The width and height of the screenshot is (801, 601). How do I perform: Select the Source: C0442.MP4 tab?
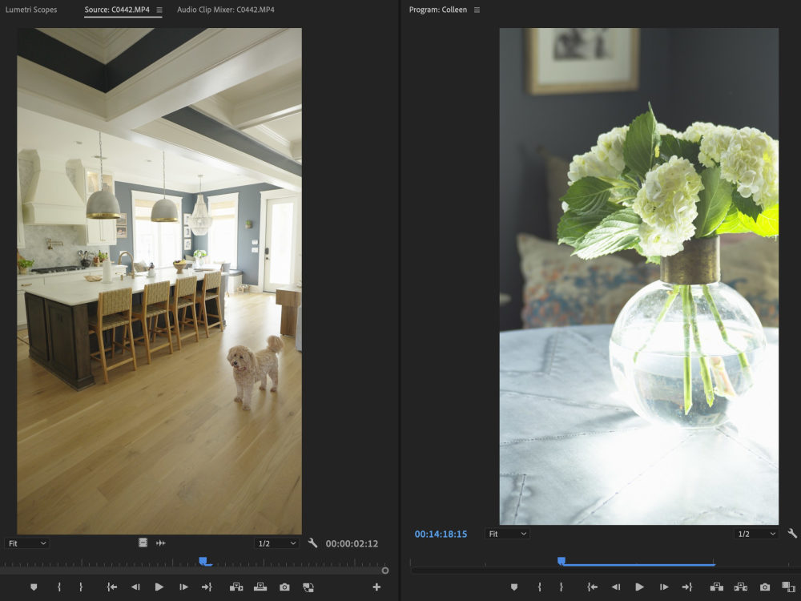click(117, 10)
